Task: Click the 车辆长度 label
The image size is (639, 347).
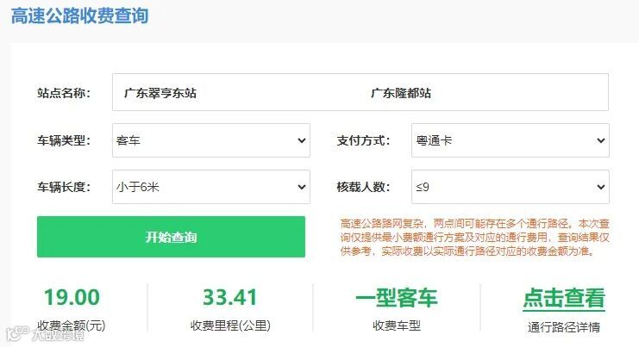Action: click(64, 187)
